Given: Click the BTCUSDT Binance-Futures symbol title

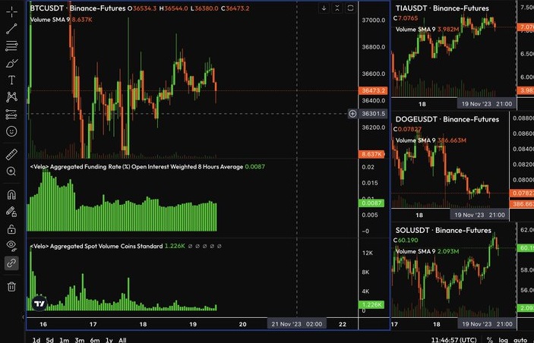Looking at the screenshot, I should [x=77, y=8].
